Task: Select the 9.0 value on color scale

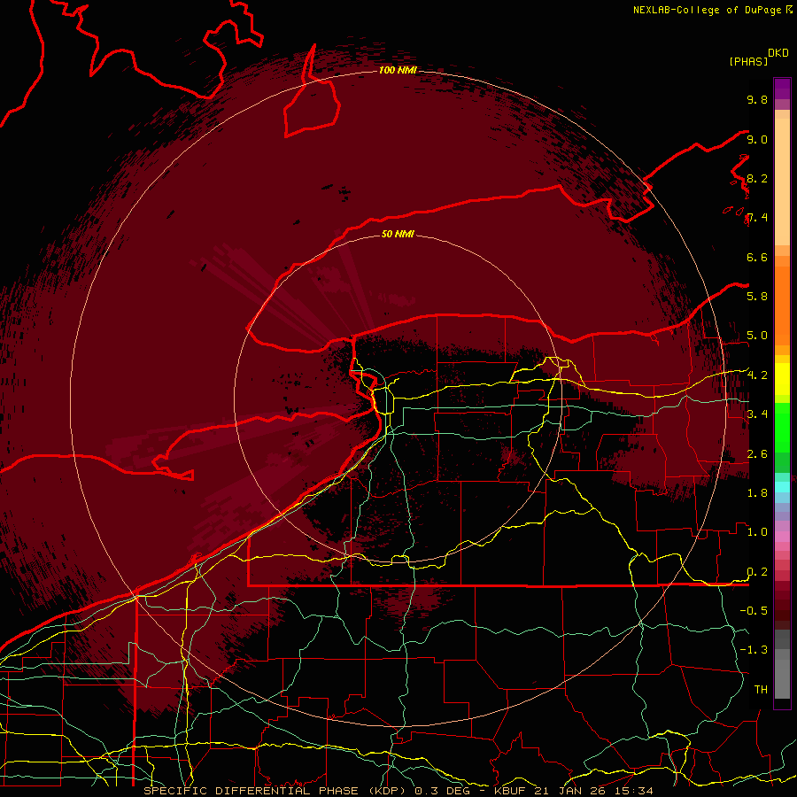Action: (757, 139)
